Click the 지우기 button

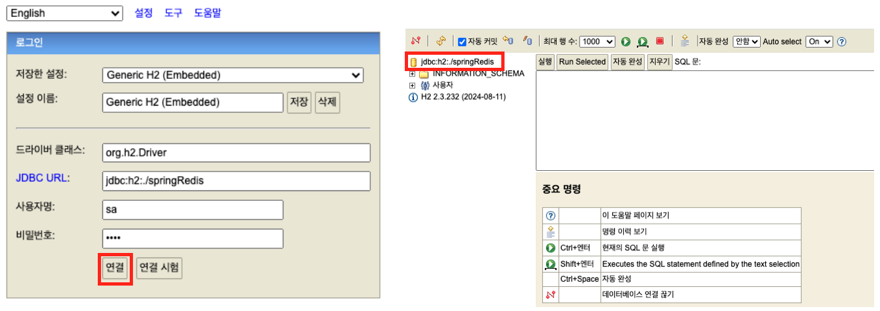(x=659, y=61)
